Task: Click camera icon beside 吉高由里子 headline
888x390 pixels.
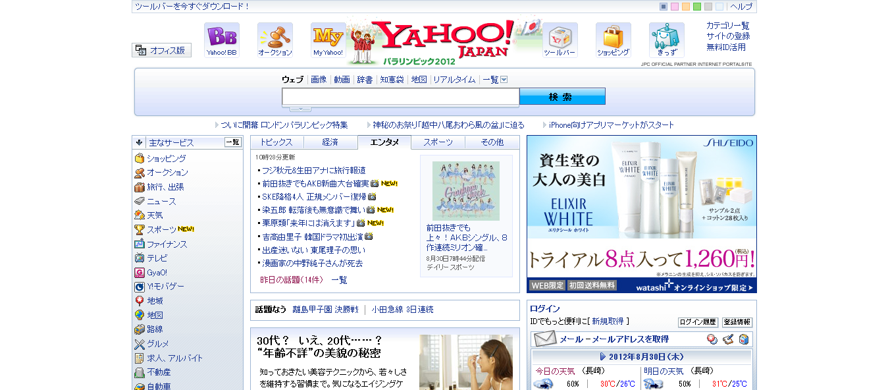Action: click(369, 236)
